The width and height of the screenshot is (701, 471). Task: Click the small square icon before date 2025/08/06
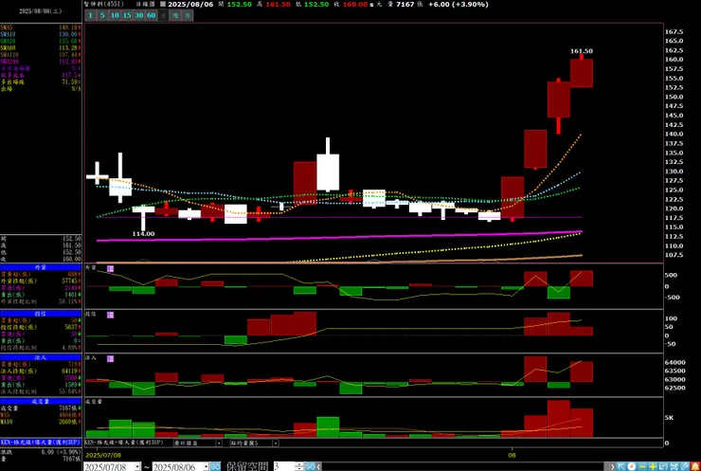pyautogui.click(x=163, y=4)
